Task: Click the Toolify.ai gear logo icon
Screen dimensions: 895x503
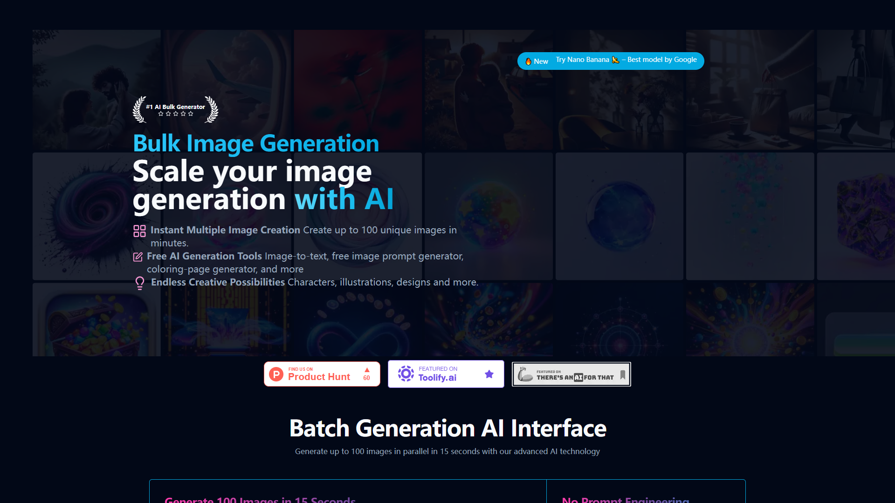Action: click(406, 374)
